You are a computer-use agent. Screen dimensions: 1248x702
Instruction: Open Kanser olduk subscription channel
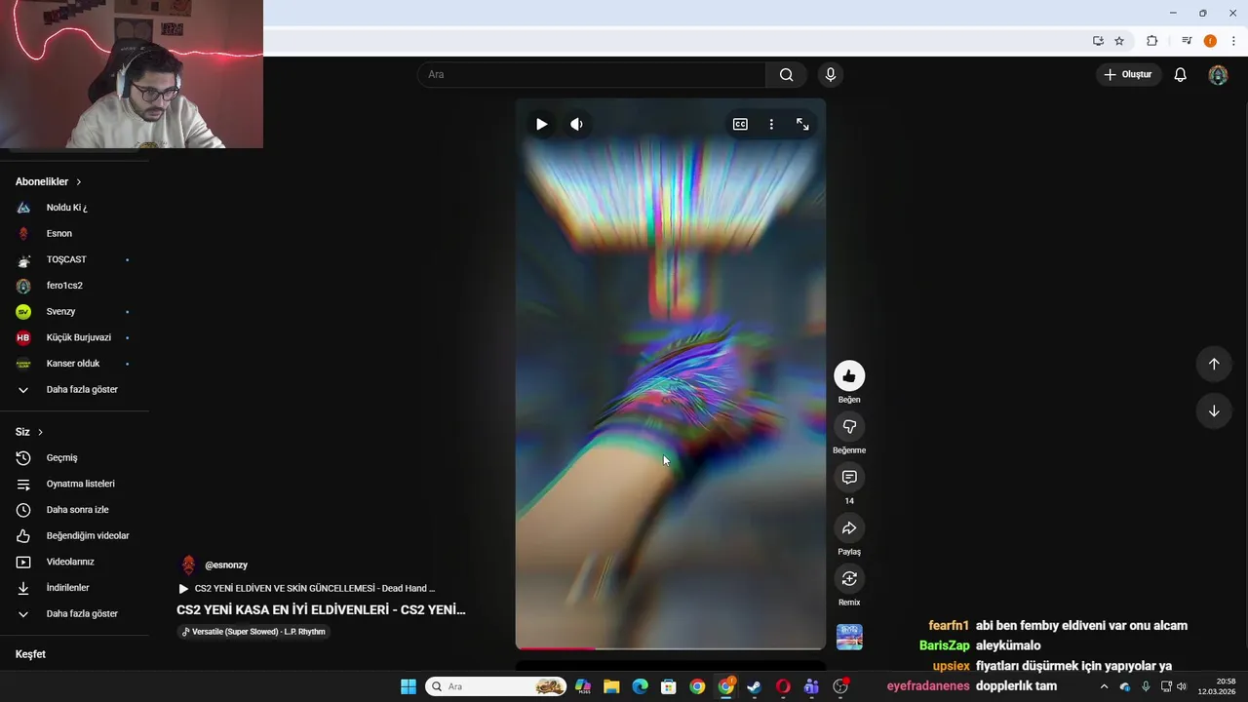[74, 364]
